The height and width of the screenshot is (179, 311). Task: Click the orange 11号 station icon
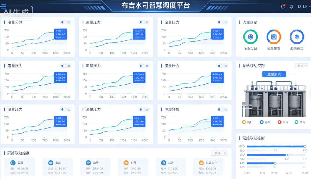126,163
